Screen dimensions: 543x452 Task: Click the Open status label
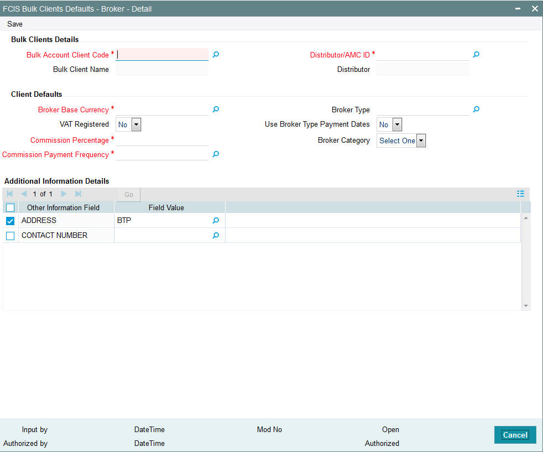click(390, 429)
